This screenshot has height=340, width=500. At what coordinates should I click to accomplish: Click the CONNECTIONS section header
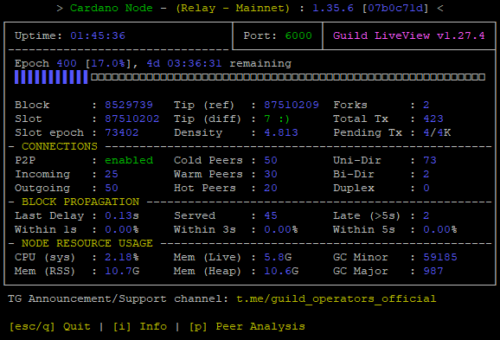coord(60,146)
